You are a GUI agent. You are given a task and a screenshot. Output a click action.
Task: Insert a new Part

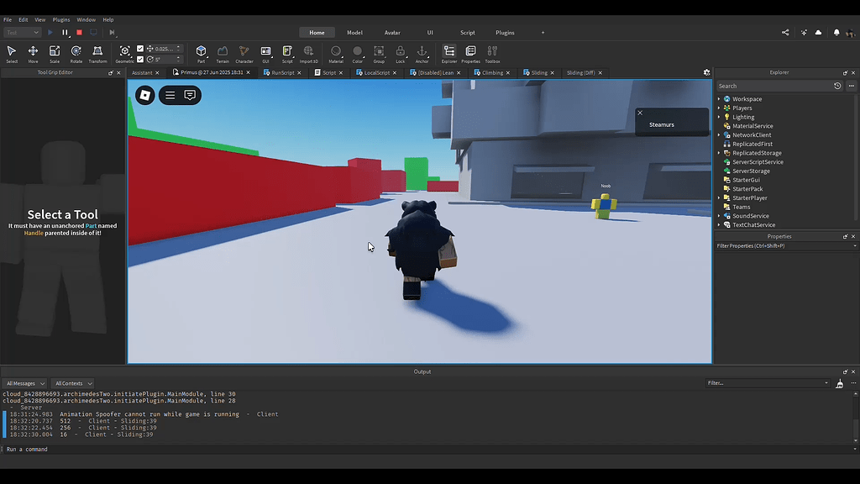pyautogui.click(x=202, y=52)
